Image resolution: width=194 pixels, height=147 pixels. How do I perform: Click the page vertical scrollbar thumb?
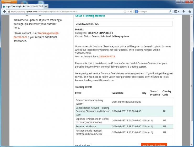tap(191, 86)
